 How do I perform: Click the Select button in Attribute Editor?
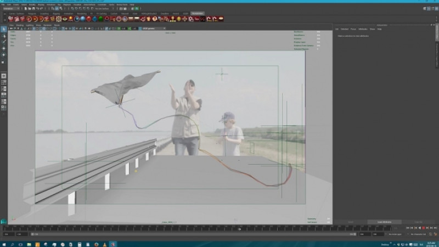pos(351,222)
